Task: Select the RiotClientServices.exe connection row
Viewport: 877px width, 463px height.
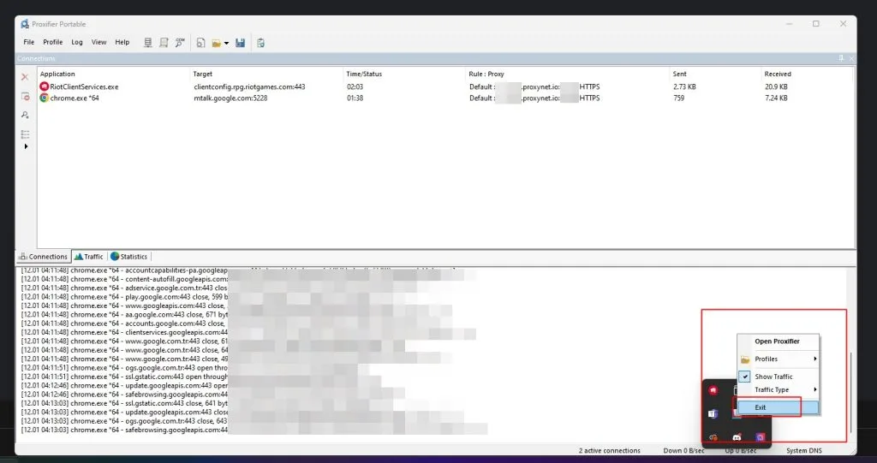Action: coord(445,86)
